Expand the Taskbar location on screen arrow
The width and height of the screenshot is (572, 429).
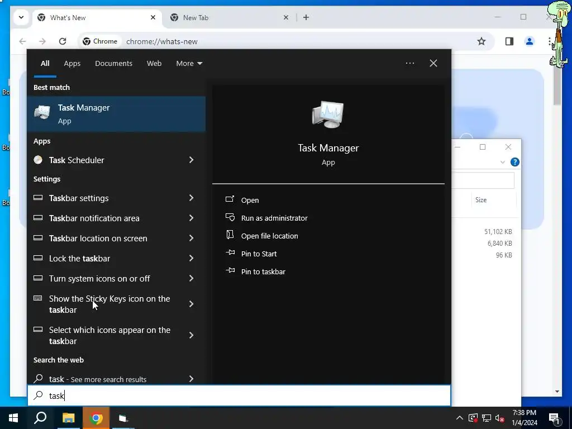coord(191,238)
